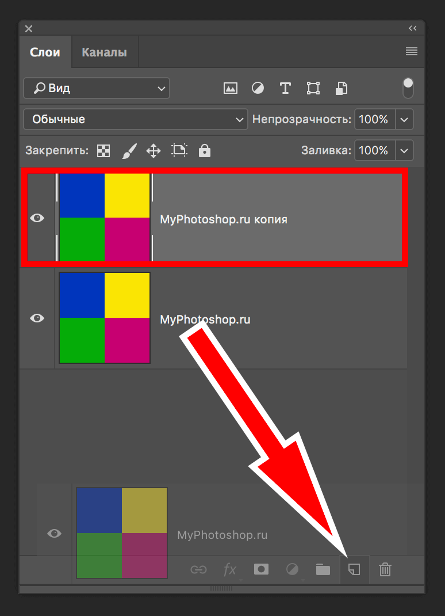Click the shape layer filter icon
This screenshot has height=616, width=445.
coord(313,88)
